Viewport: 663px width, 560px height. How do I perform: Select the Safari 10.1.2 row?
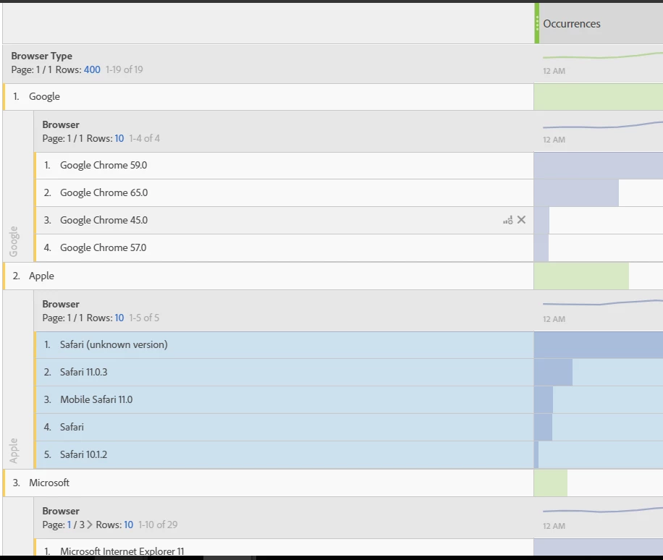[x=284, y=455]
